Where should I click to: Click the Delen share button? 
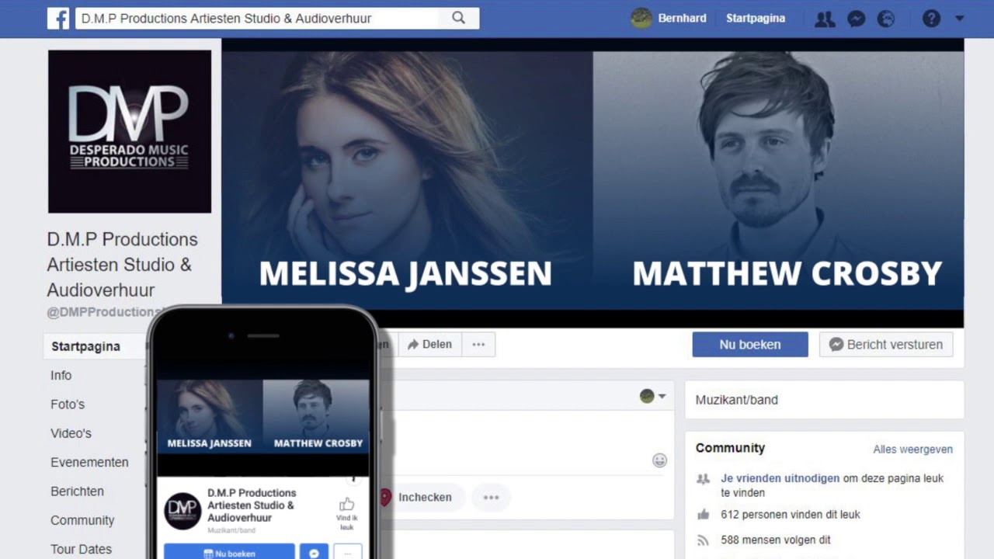pyautogui.click(x=429, y=344)
